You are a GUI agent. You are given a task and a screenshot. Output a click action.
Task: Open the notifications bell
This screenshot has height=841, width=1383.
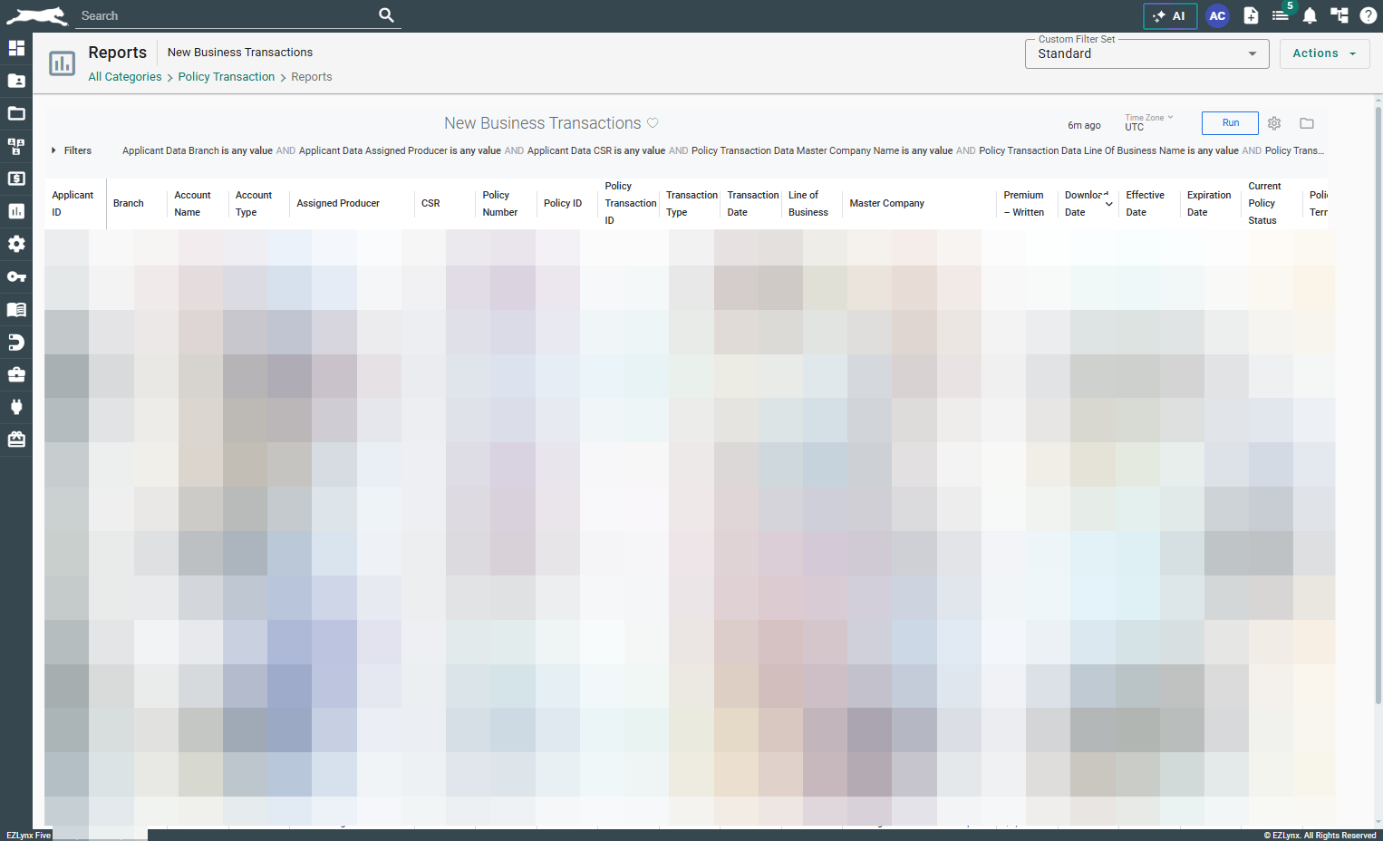click(x=1310, y=15)
